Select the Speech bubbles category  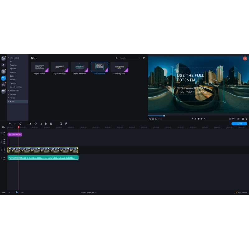point(16,87)
